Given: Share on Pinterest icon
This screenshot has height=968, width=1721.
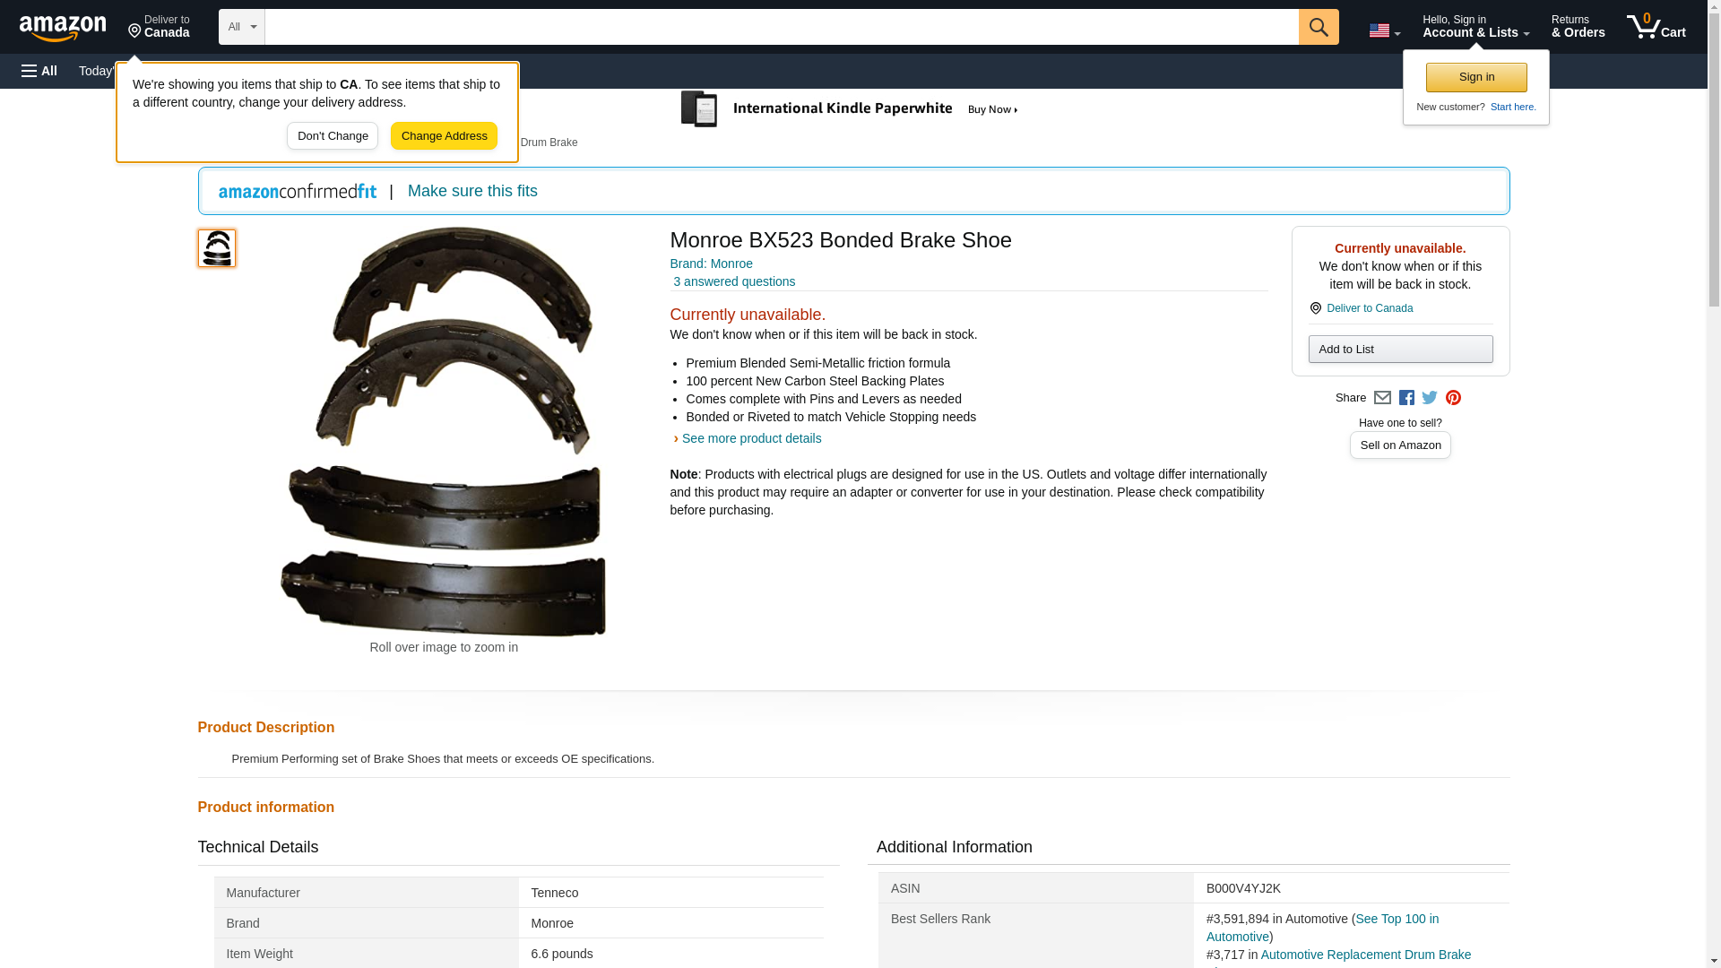Looking at the screenshot, I should coord(1453,398).
